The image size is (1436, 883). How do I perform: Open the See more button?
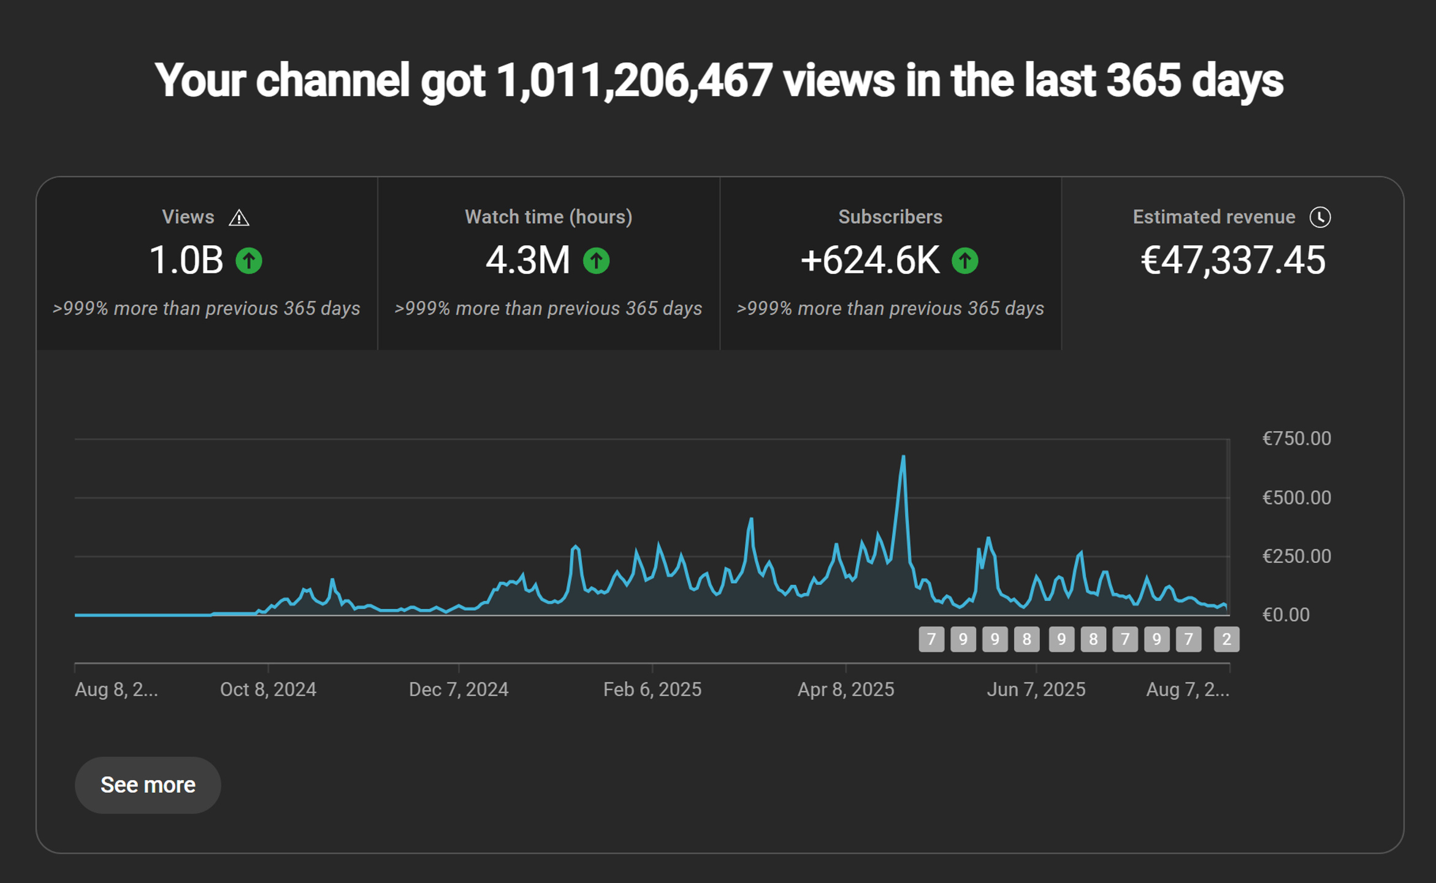[148, 785]
